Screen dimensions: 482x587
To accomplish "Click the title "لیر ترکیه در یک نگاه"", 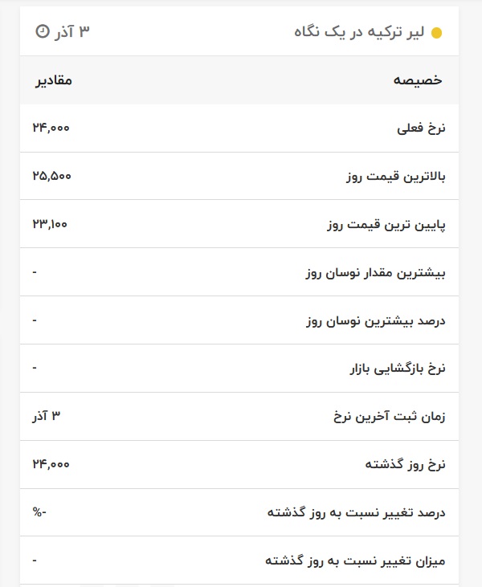I will [361, 32].
